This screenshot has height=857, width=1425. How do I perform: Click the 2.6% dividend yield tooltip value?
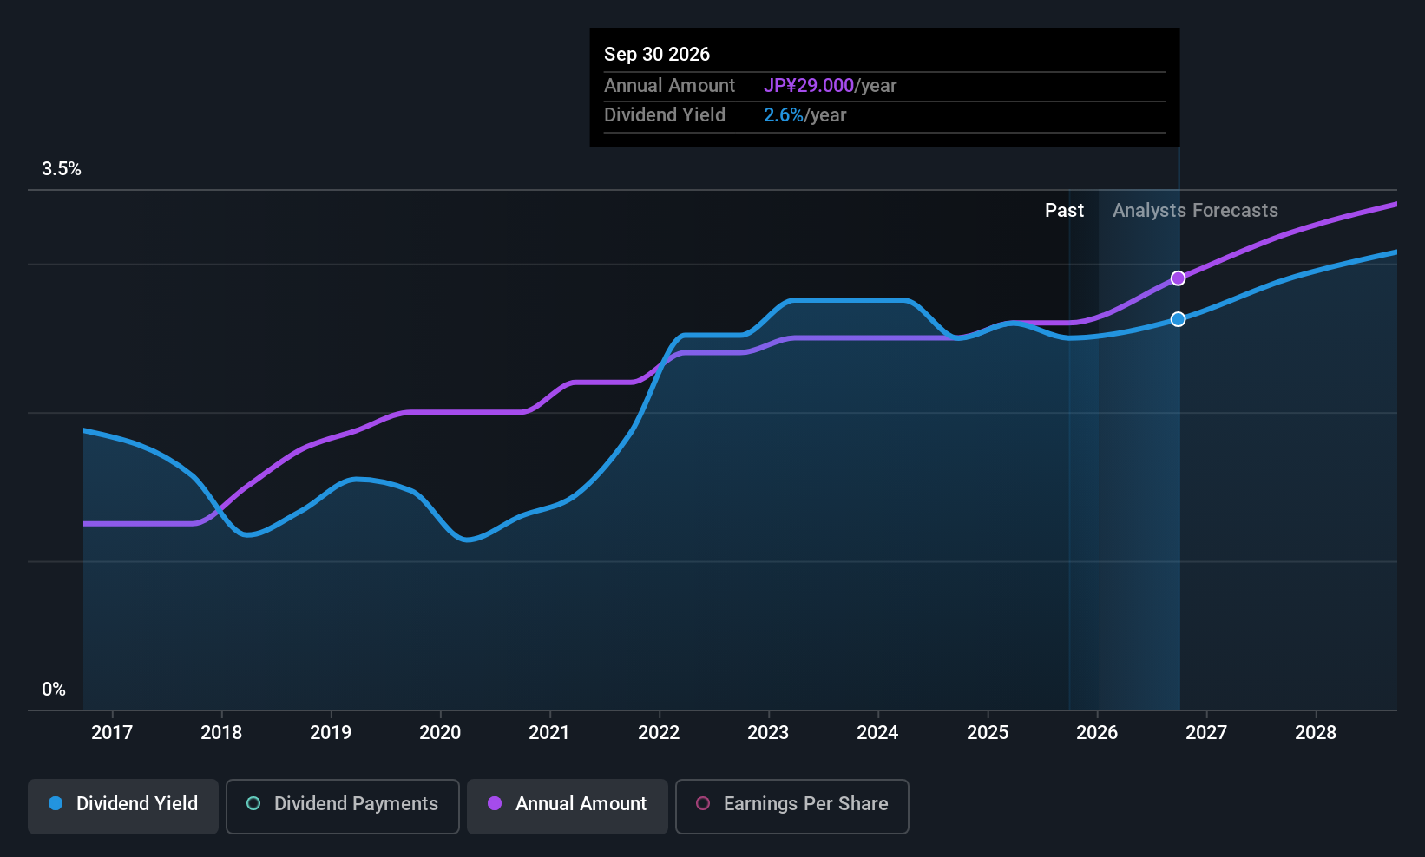coord(784,115)
